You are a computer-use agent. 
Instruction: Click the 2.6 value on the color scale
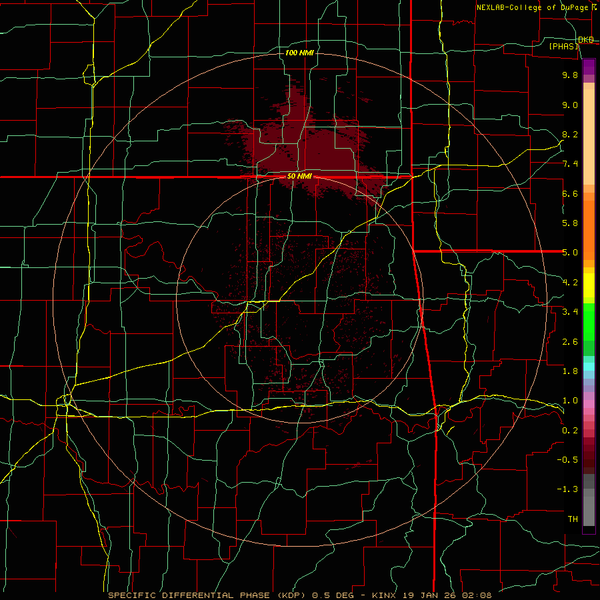570,342
